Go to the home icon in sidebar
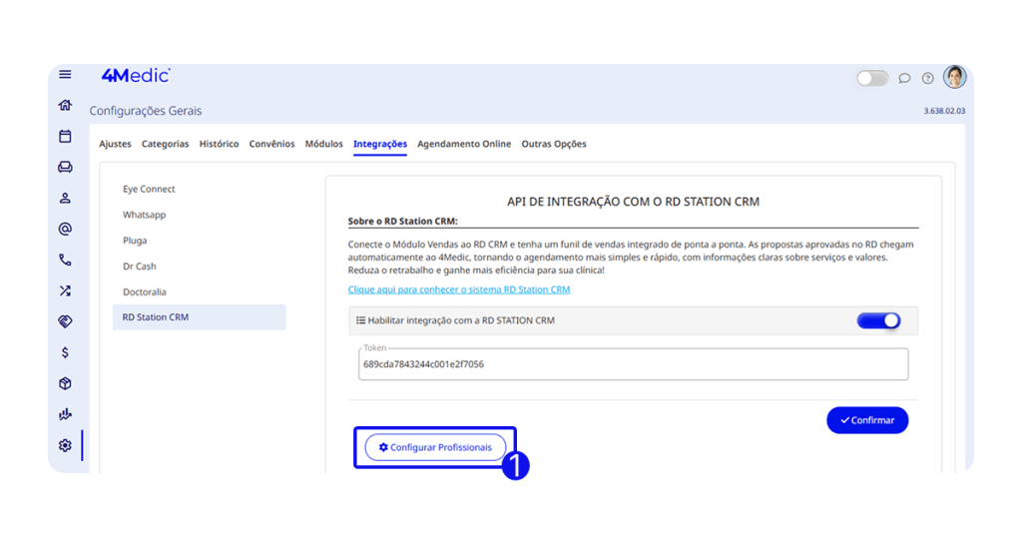This screenshot has height=537, width=1022. [65, 106]
